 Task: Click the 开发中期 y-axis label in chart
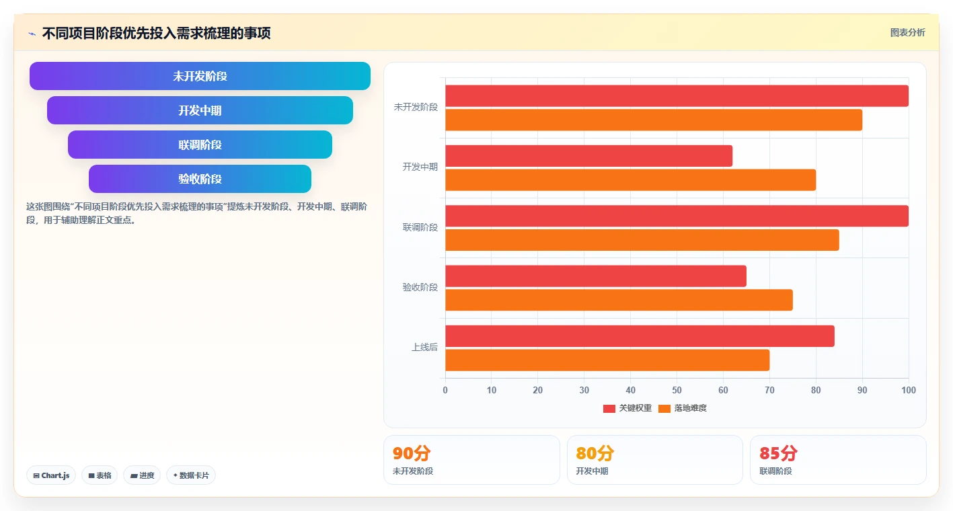pos(420,167)
